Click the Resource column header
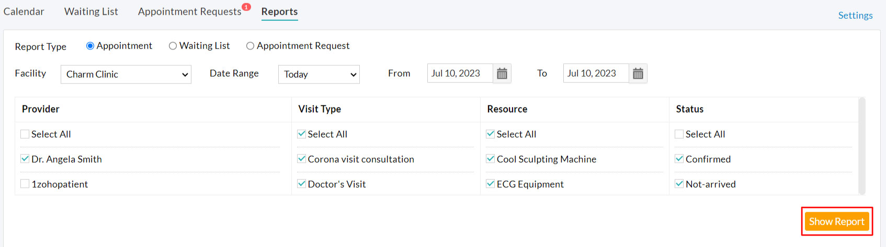Image resolution: width=886 pixels, height=247 pixels. coord(507,109)
